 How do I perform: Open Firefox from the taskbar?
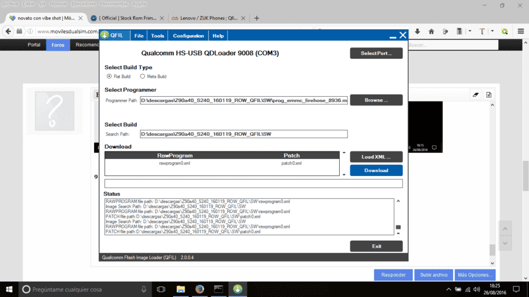(200, 289)
